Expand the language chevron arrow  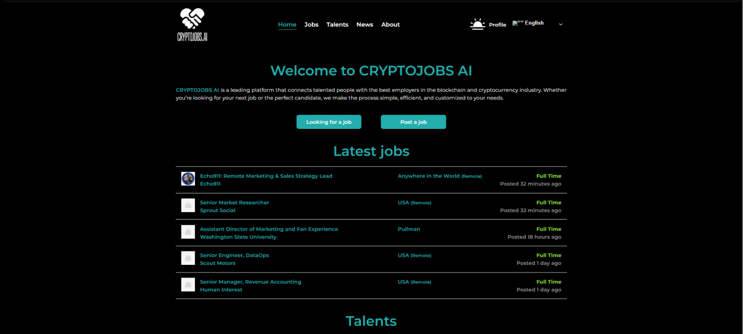tap(561, 24)
